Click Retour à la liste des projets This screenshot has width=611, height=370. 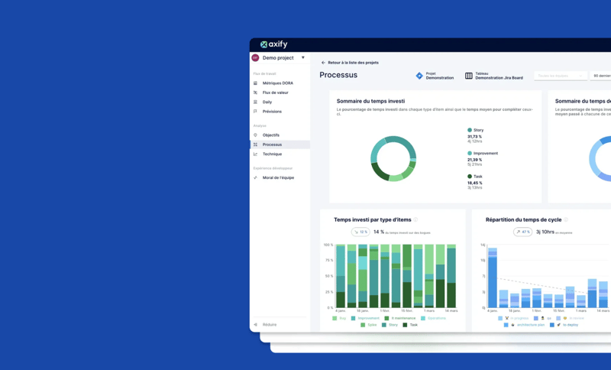352,63
